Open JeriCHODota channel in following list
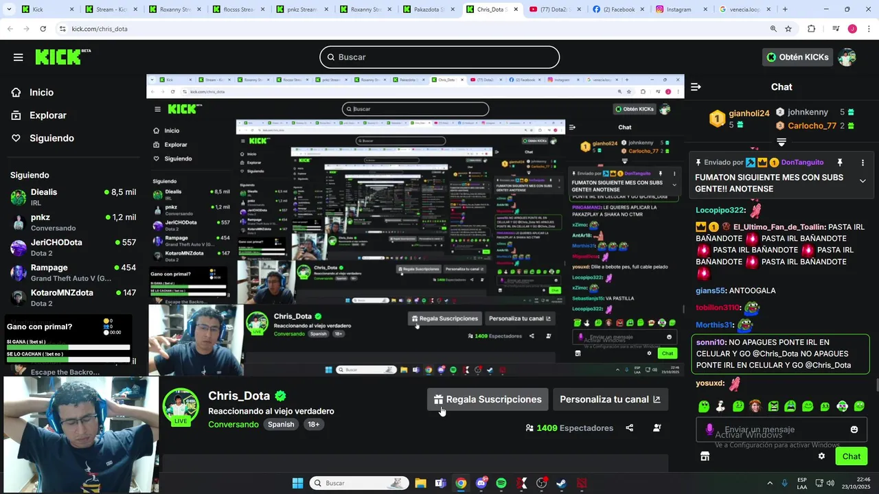The height and width of the screenshot is (494, 879). pyautogui.click(x=73, y=248)
